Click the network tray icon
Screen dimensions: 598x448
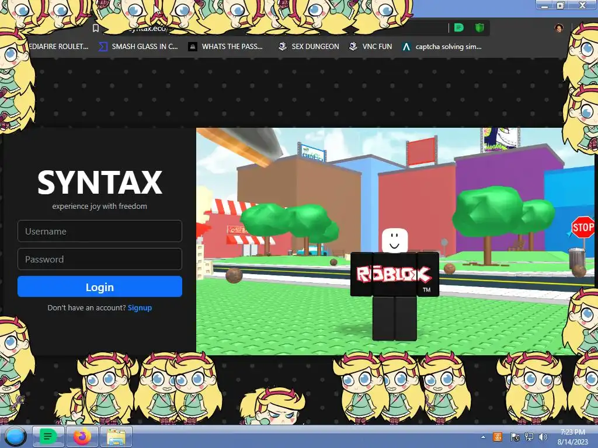[x=529, y=437]
